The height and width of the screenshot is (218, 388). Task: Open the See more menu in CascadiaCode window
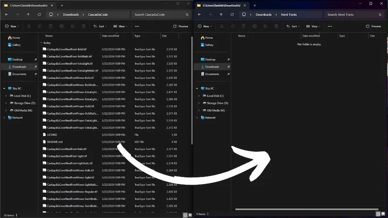(x=137, y=26)
